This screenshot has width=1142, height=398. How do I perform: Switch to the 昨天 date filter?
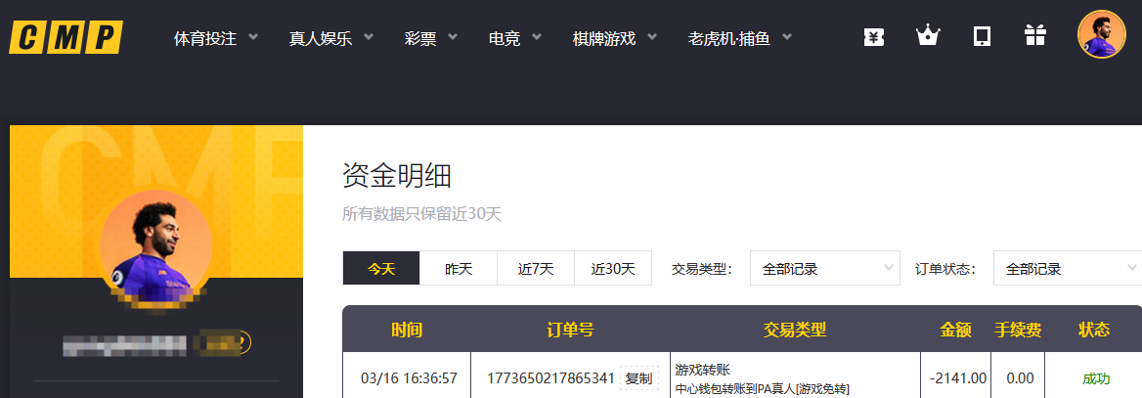(459, 269)
